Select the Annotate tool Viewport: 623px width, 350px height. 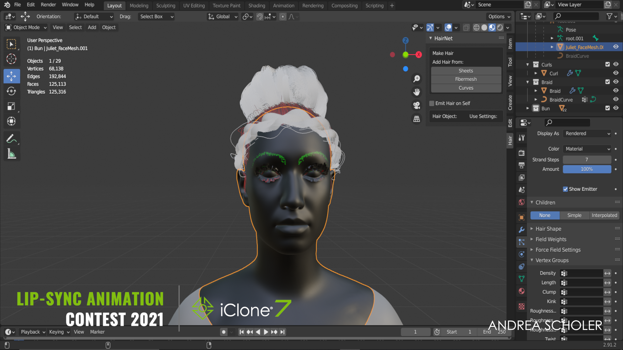pyautogui.click(x=11, y=139)
